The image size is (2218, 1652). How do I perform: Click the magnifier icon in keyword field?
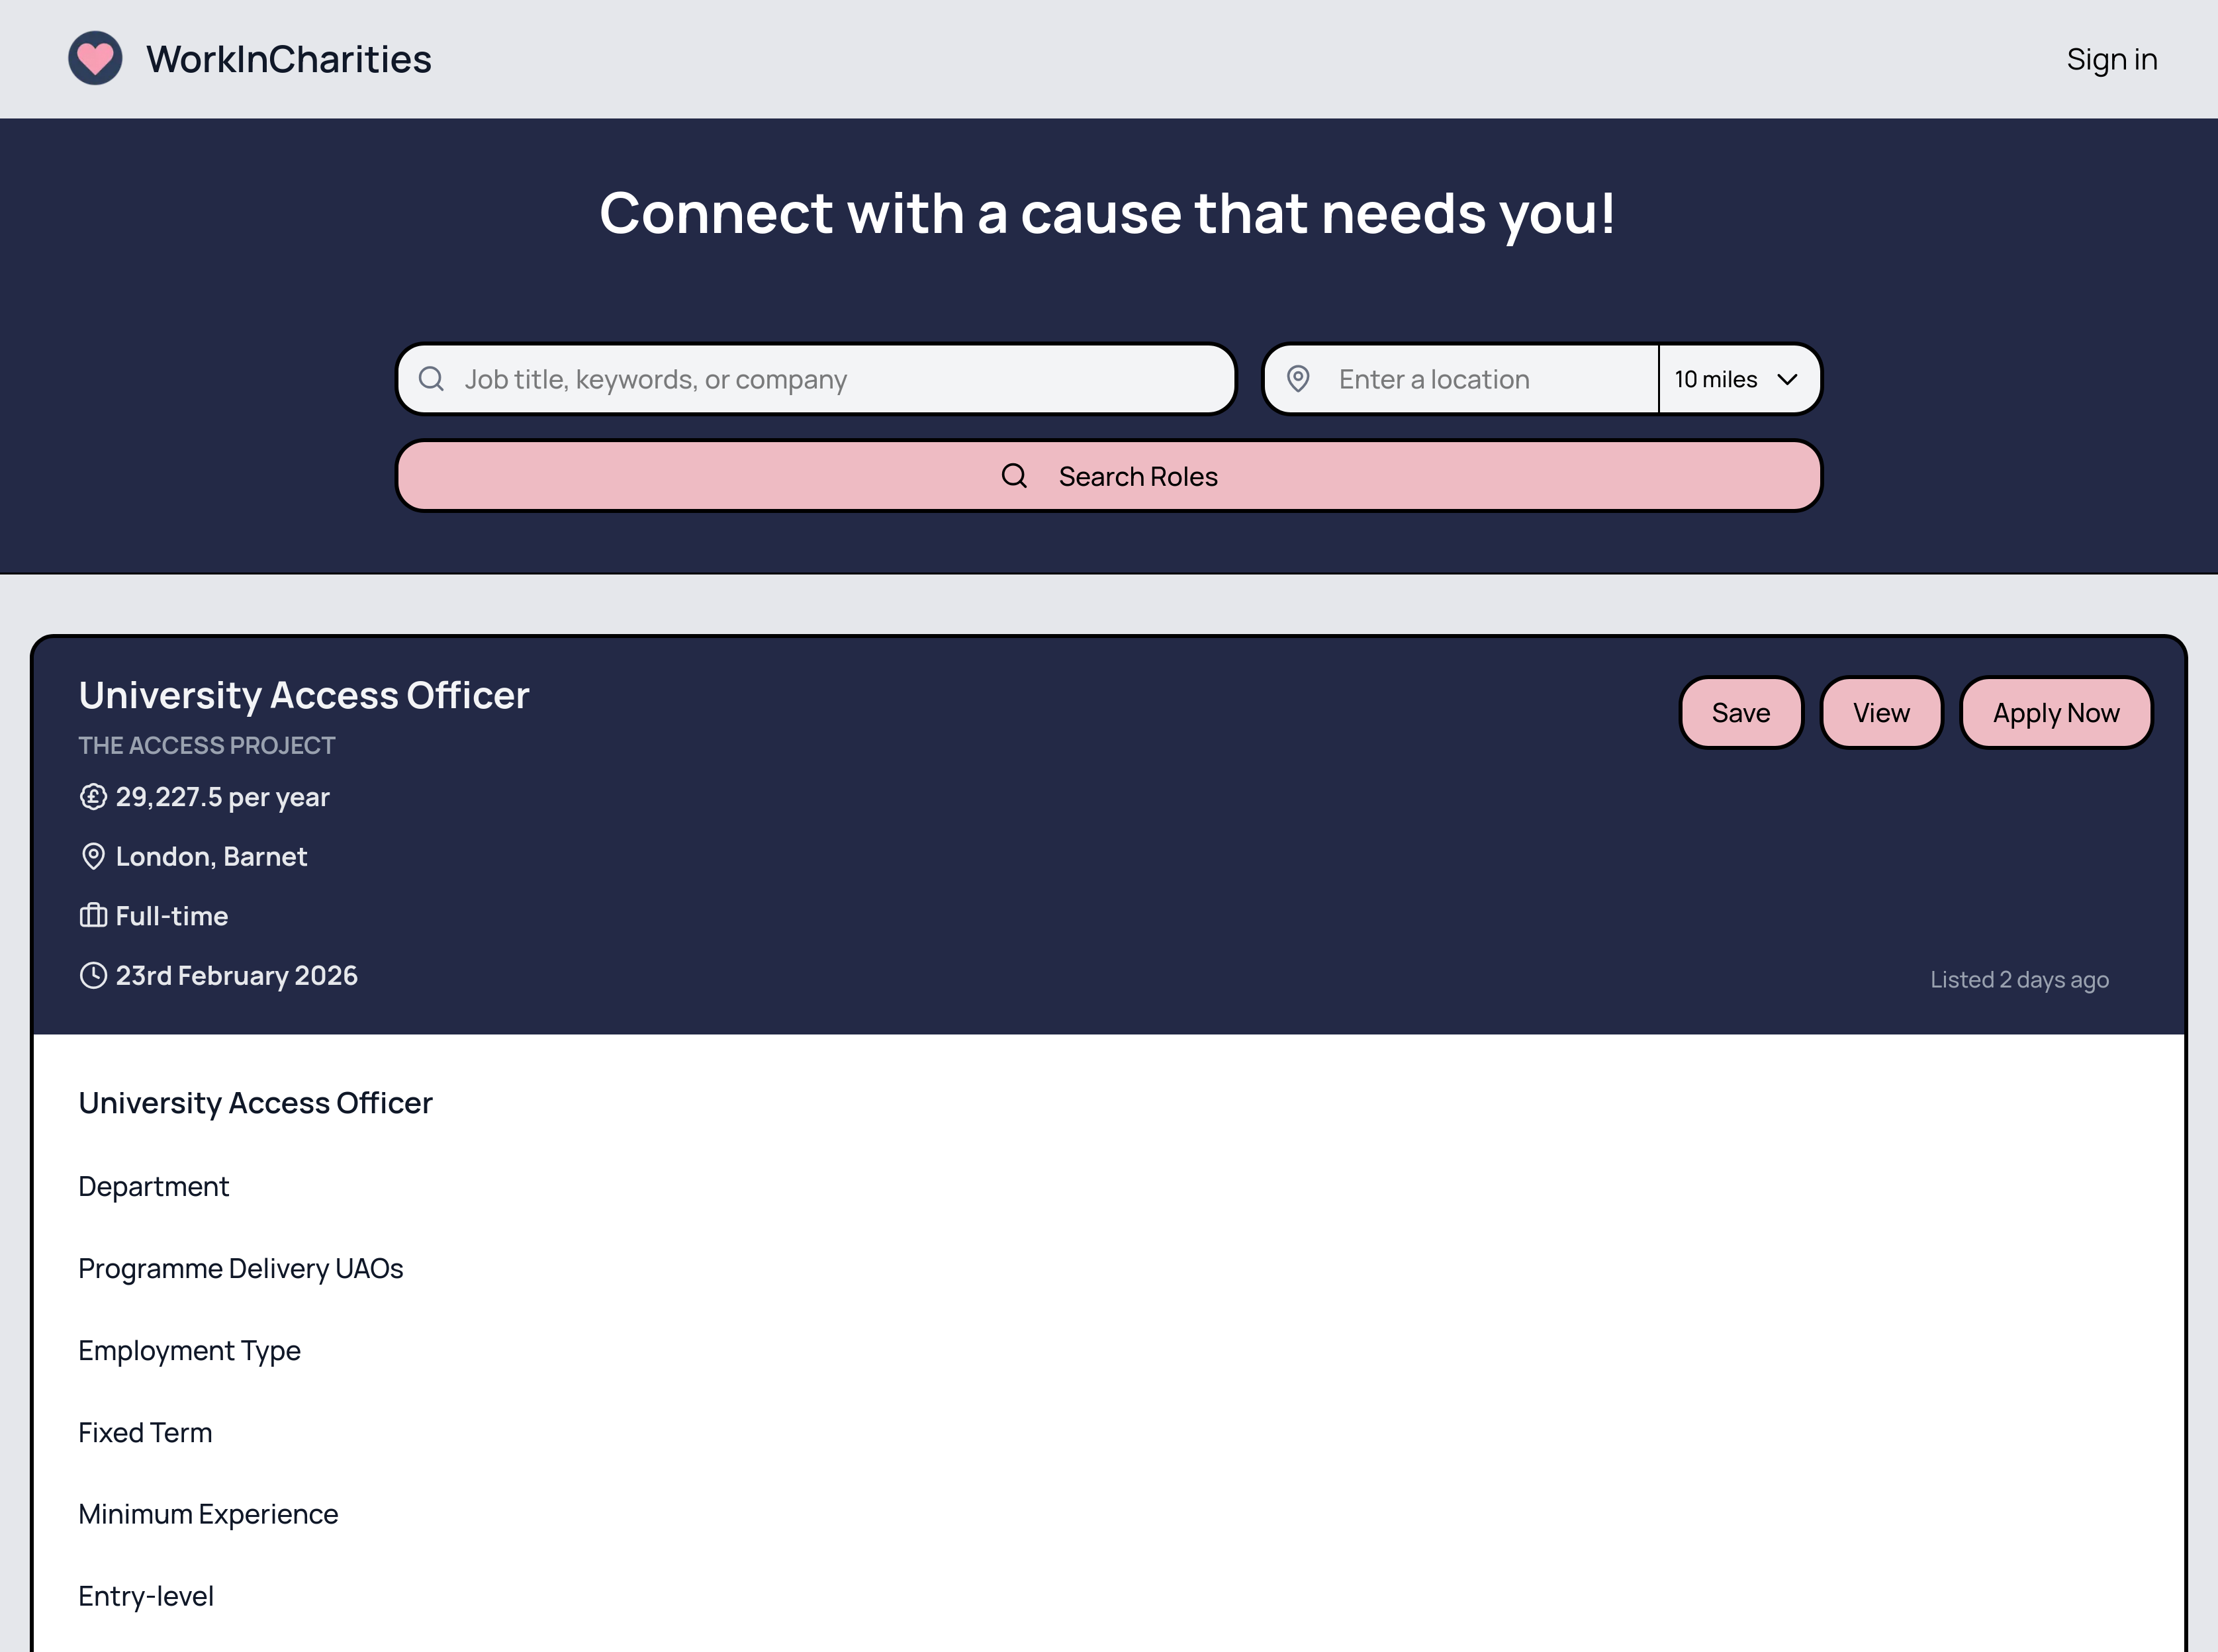(431, 379)
